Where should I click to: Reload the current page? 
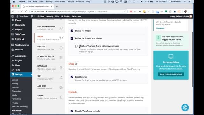[x=22, y=11]
